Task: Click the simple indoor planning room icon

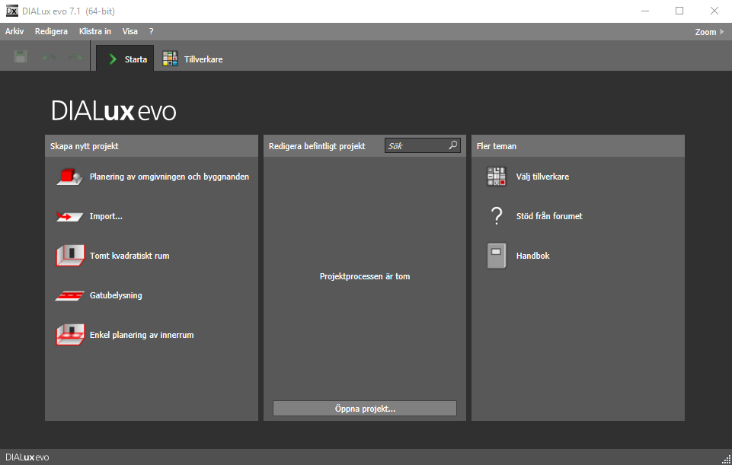Action: tap(70, 335)
